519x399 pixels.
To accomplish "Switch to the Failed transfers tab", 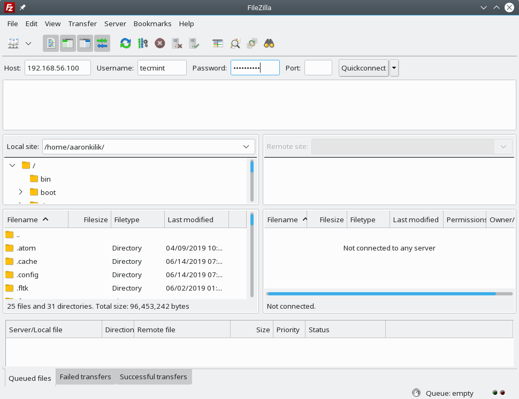I will [x=85, y=377].
